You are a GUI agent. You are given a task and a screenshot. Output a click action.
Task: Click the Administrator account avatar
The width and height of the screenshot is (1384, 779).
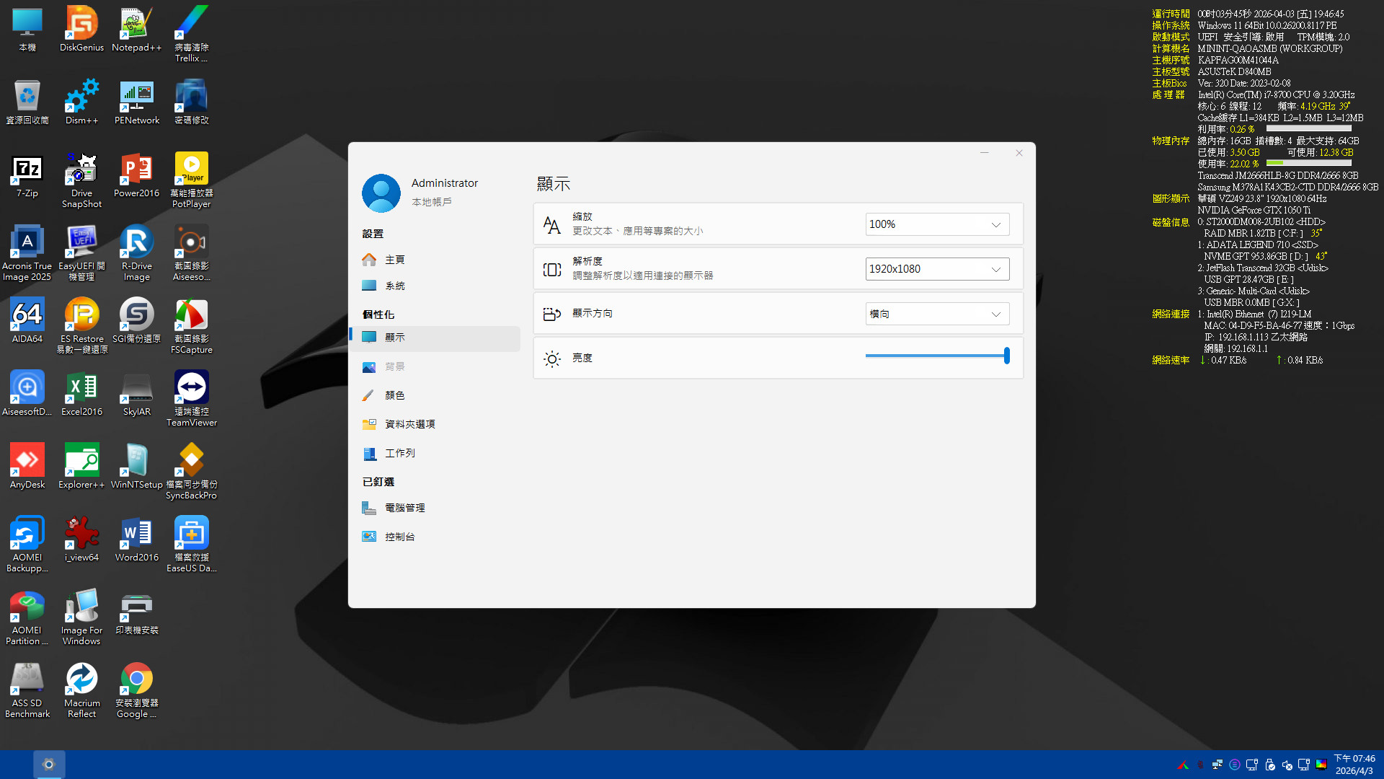tap(381, 193)
